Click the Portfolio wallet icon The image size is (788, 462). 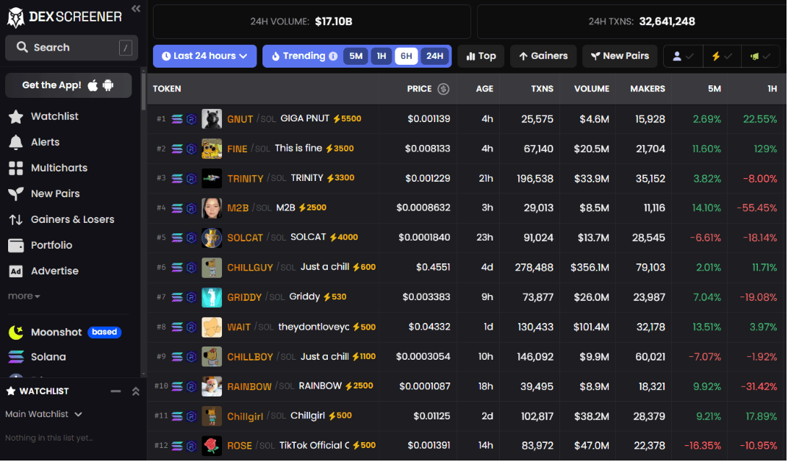pyautogui.click(x=15, y=245)
